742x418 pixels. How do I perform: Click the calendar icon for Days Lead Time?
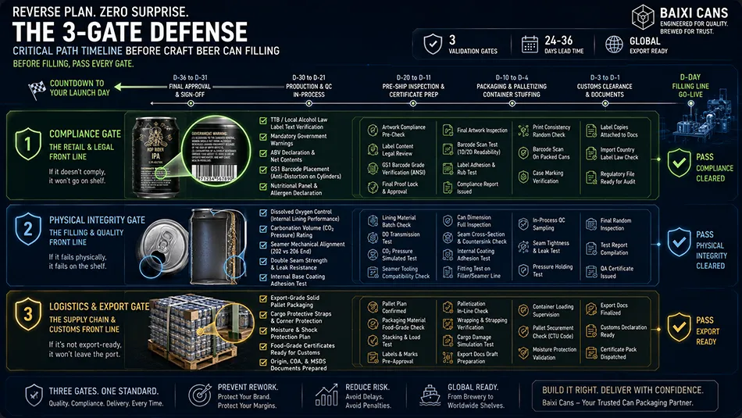[530, 45]
